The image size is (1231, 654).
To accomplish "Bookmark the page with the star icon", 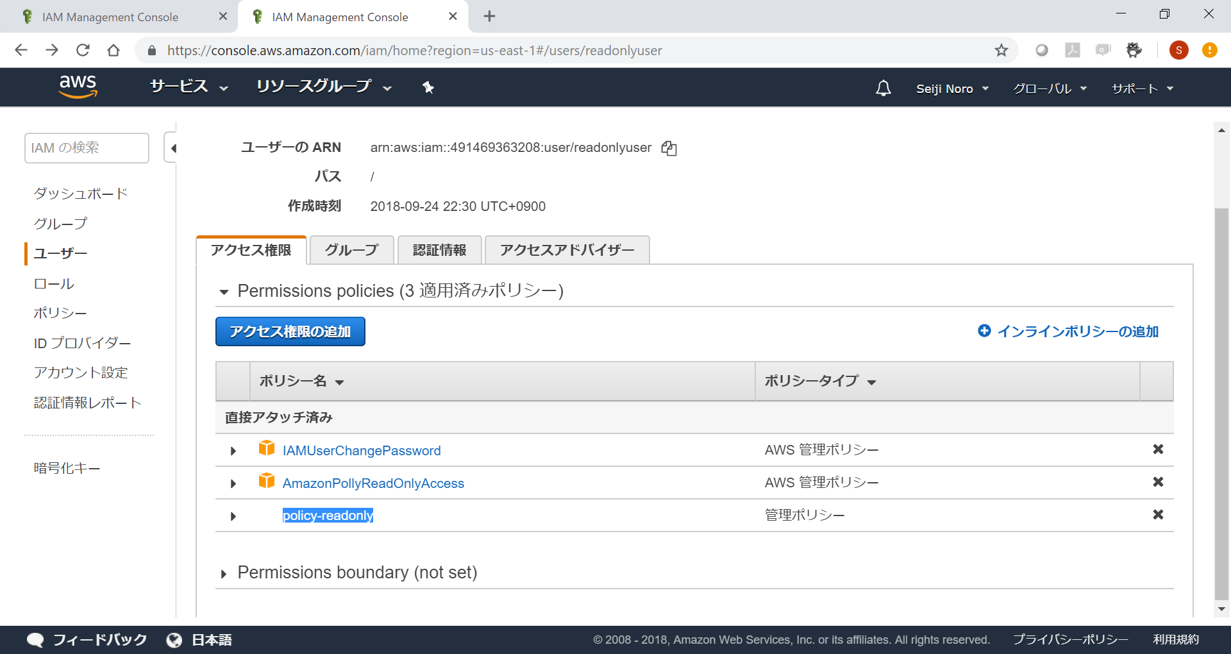I will coord(1001,50).
